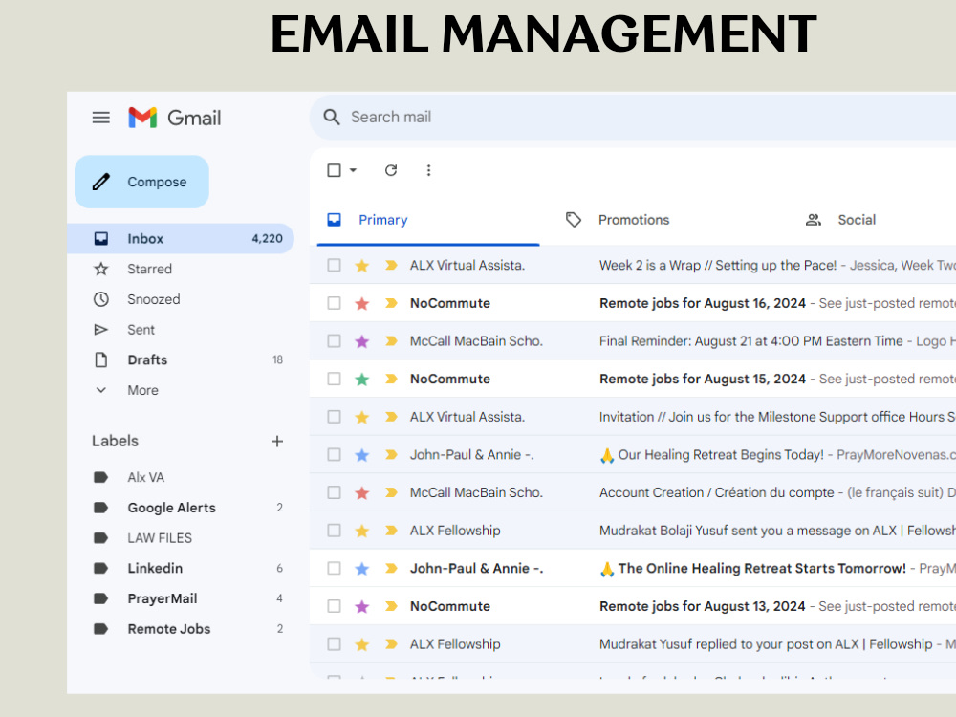This screenshot has height=717, width=956.
Task: Click importance marker on Remote jobs for August 16 email
Action: [391, 303]
